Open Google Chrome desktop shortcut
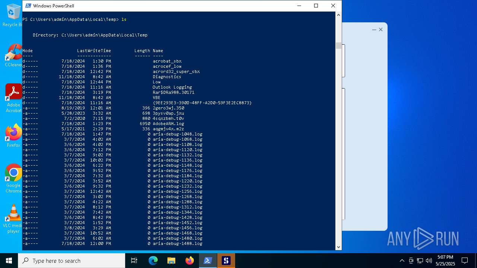 click(13, 179)
